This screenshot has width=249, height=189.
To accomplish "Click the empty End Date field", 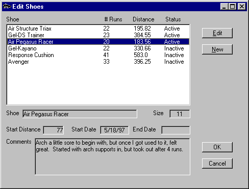I will click(176, 130).
